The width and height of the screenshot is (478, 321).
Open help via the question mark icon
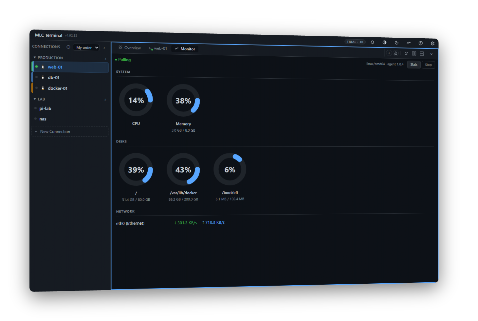(x=421, y=43)
